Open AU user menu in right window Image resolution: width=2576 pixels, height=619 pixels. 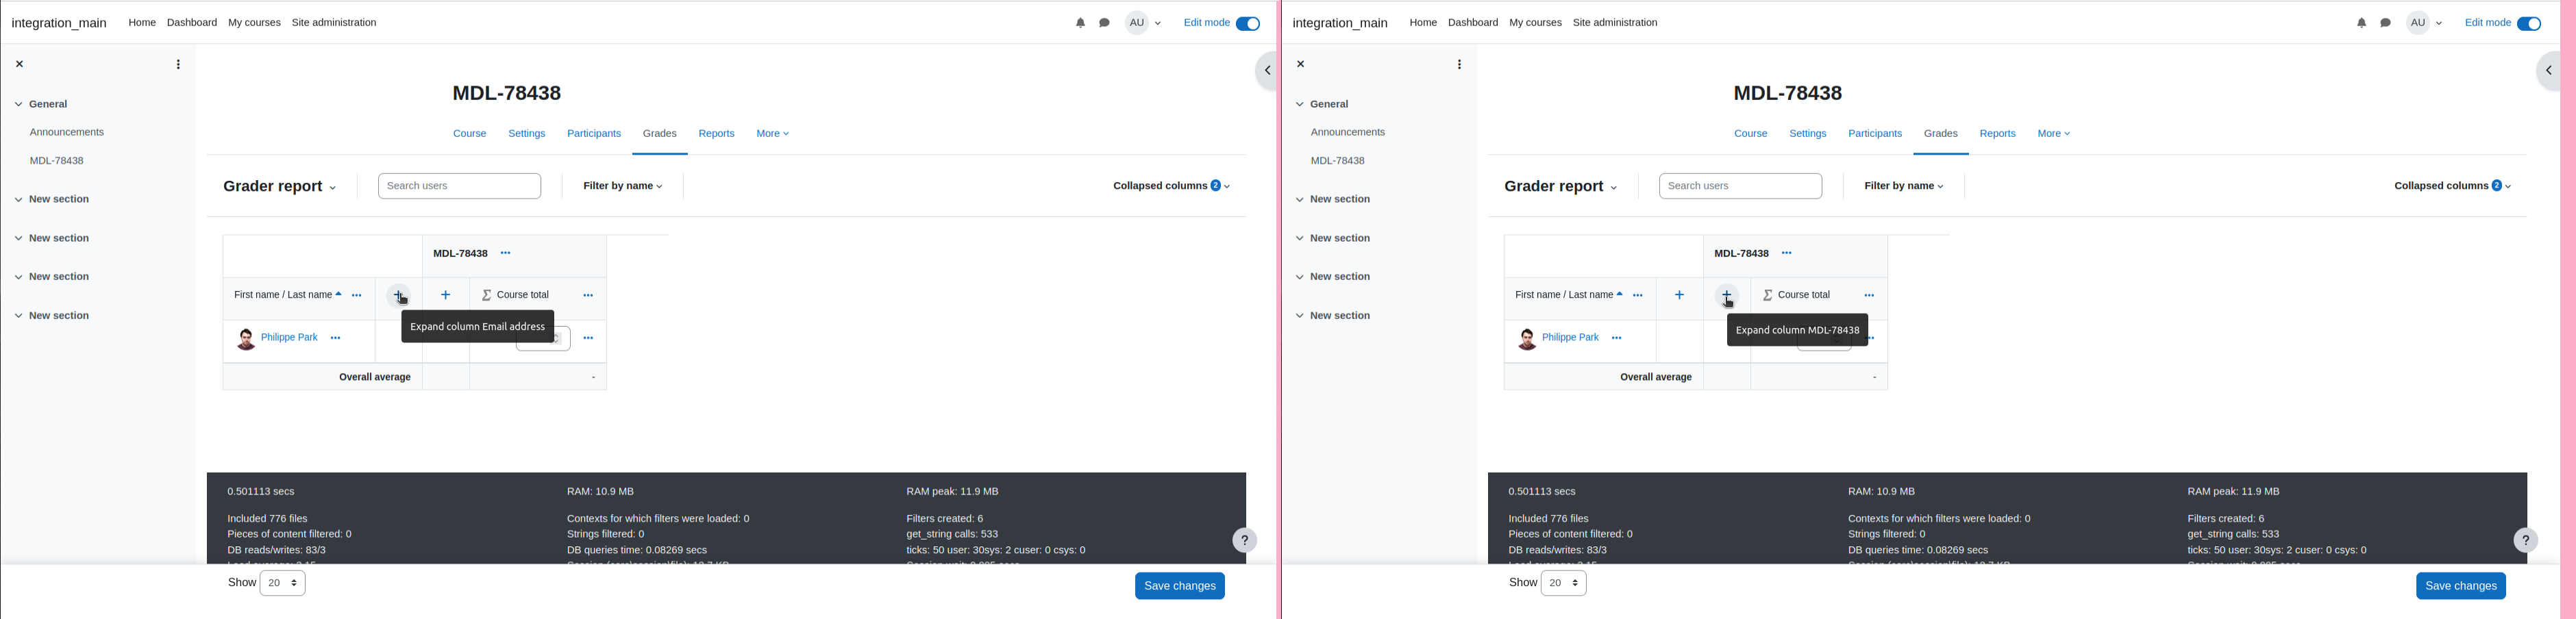pyautogui.click(x=2425, y=23)
